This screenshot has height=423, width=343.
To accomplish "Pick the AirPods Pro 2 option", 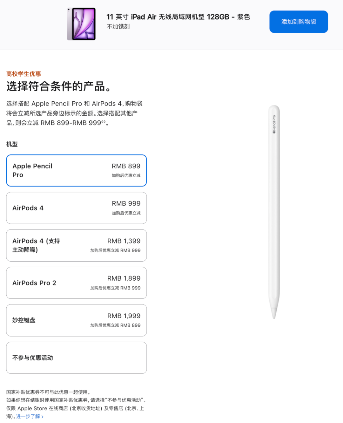I will click(76, 283).
